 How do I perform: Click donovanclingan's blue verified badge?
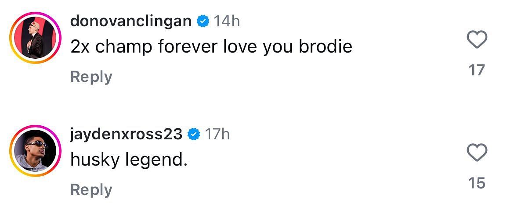click(x=203, y=21)
